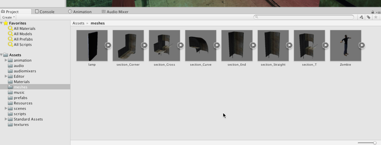Open the Animation tab

click(x=80, y=12)
